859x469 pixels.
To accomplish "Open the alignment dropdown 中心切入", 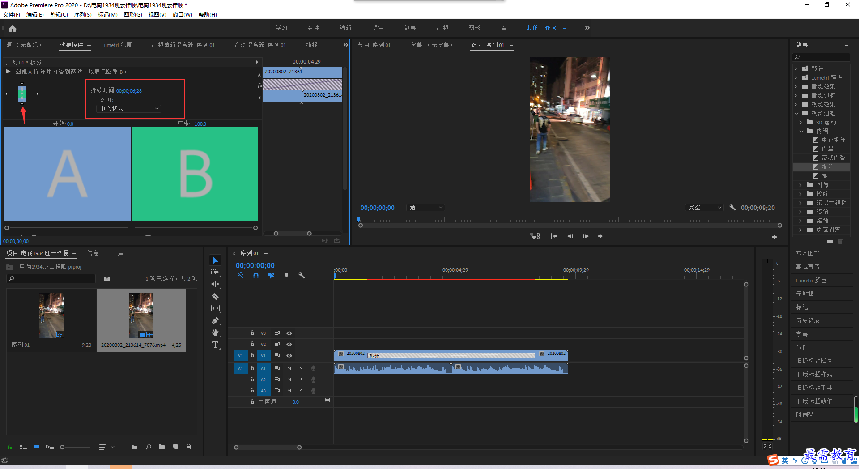I will pyautogui.click(x=129, y=109).
